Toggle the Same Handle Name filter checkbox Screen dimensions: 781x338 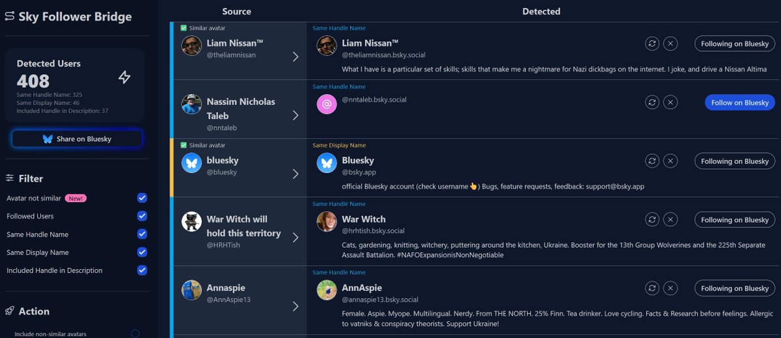(142, 234)
